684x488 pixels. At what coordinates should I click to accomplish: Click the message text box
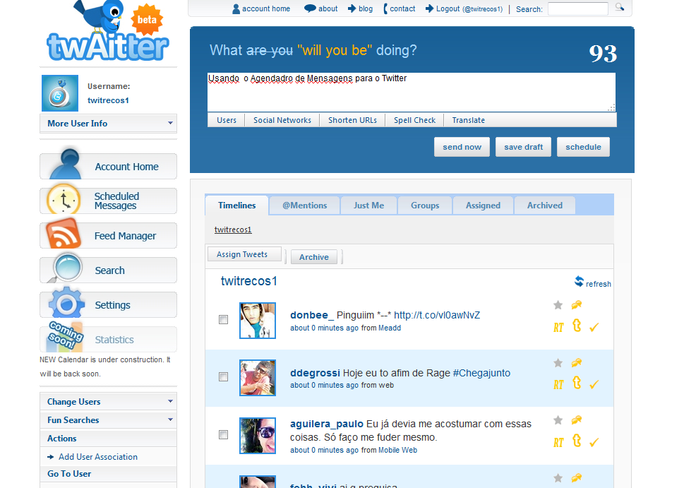tap(412, 92)
